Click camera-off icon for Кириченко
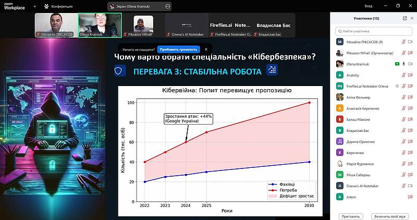This screenshot has height=220, width=417. pyautogui.click(x=410, y=152)
